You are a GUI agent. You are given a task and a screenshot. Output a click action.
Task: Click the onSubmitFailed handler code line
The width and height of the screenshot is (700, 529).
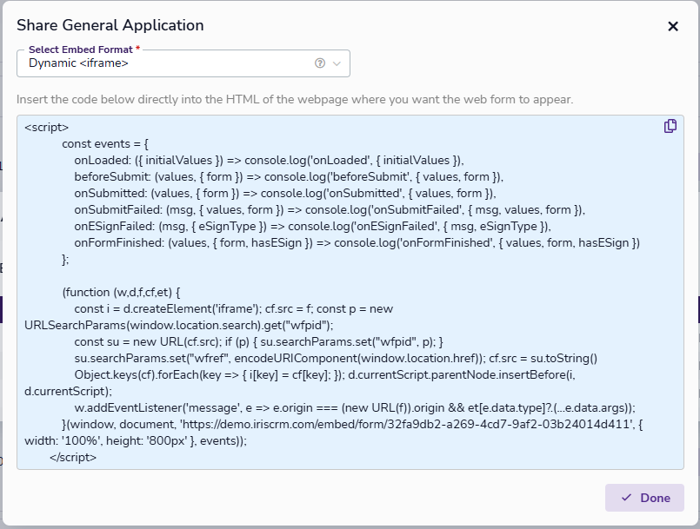330,210
